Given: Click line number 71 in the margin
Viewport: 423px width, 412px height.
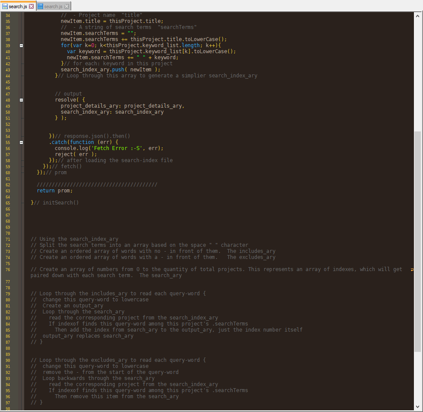Looking at the screenshot, I should [x=8, y=239].
